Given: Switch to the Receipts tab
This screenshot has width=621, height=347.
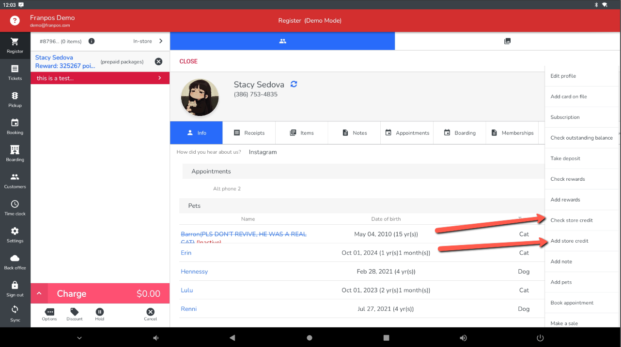Looking at the screenshot, I should coord(249,133).
